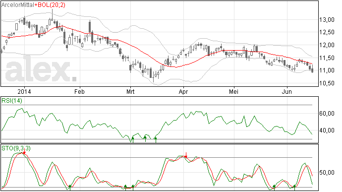The height and width of the screenshot is (192, 342).
Task: Click the green buy arrow near Jun in stochastic panel
Action: [x=294, y=187]
